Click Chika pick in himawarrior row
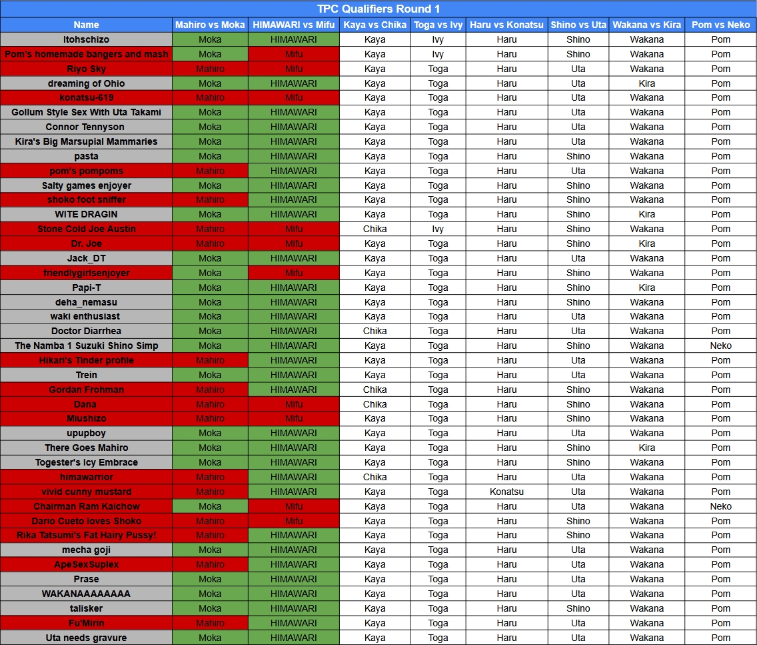 (375, 477)
